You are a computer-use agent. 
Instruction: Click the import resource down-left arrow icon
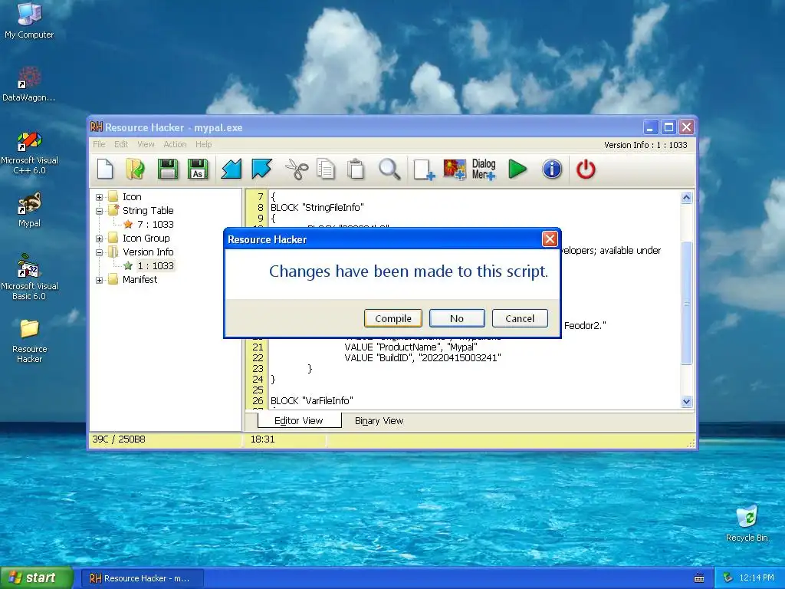(232, 169)
